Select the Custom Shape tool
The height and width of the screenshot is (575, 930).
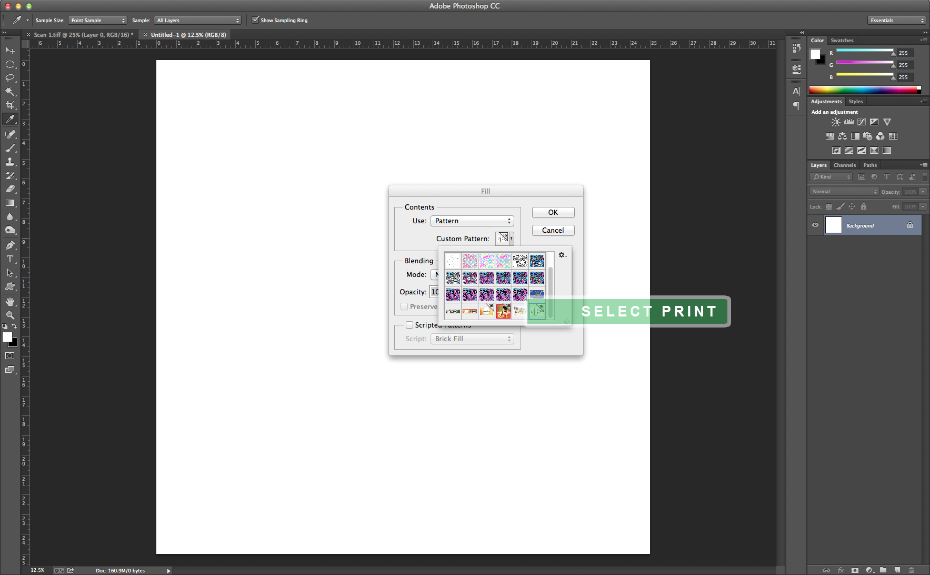point(10,286)
